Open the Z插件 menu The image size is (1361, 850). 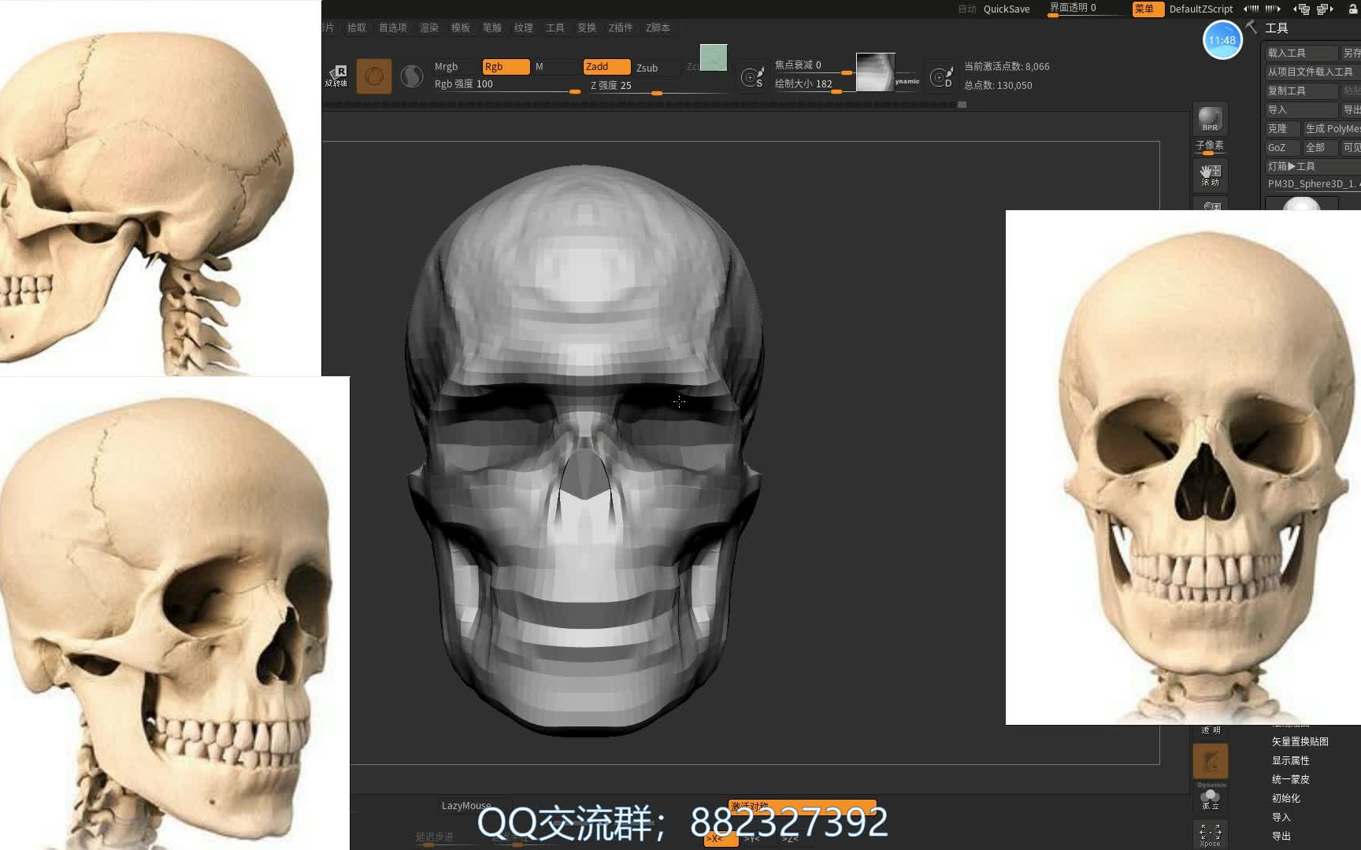[x=621, y=28]
